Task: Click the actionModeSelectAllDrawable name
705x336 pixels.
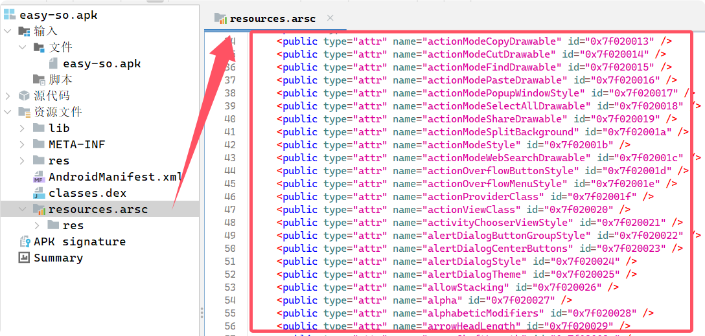Action: click(505, 106)
